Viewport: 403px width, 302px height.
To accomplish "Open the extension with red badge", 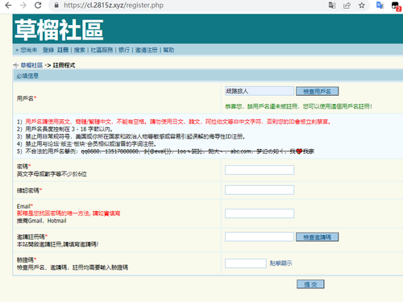I will point(396,6).
